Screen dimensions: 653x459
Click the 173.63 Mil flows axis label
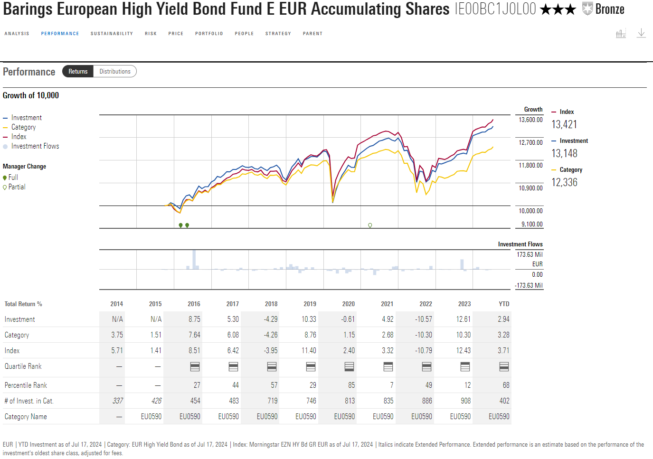tap(530, 255)
